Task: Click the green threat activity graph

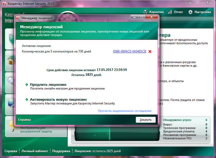Action: (x=117, y=134)
